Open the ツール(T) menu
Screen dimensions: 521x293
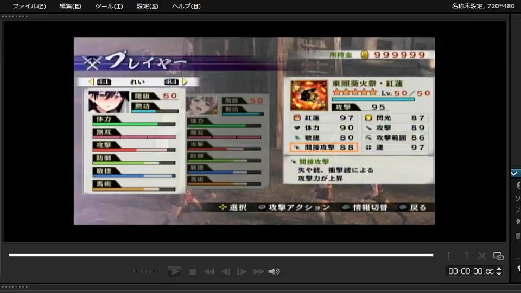[x=109, y=6]
